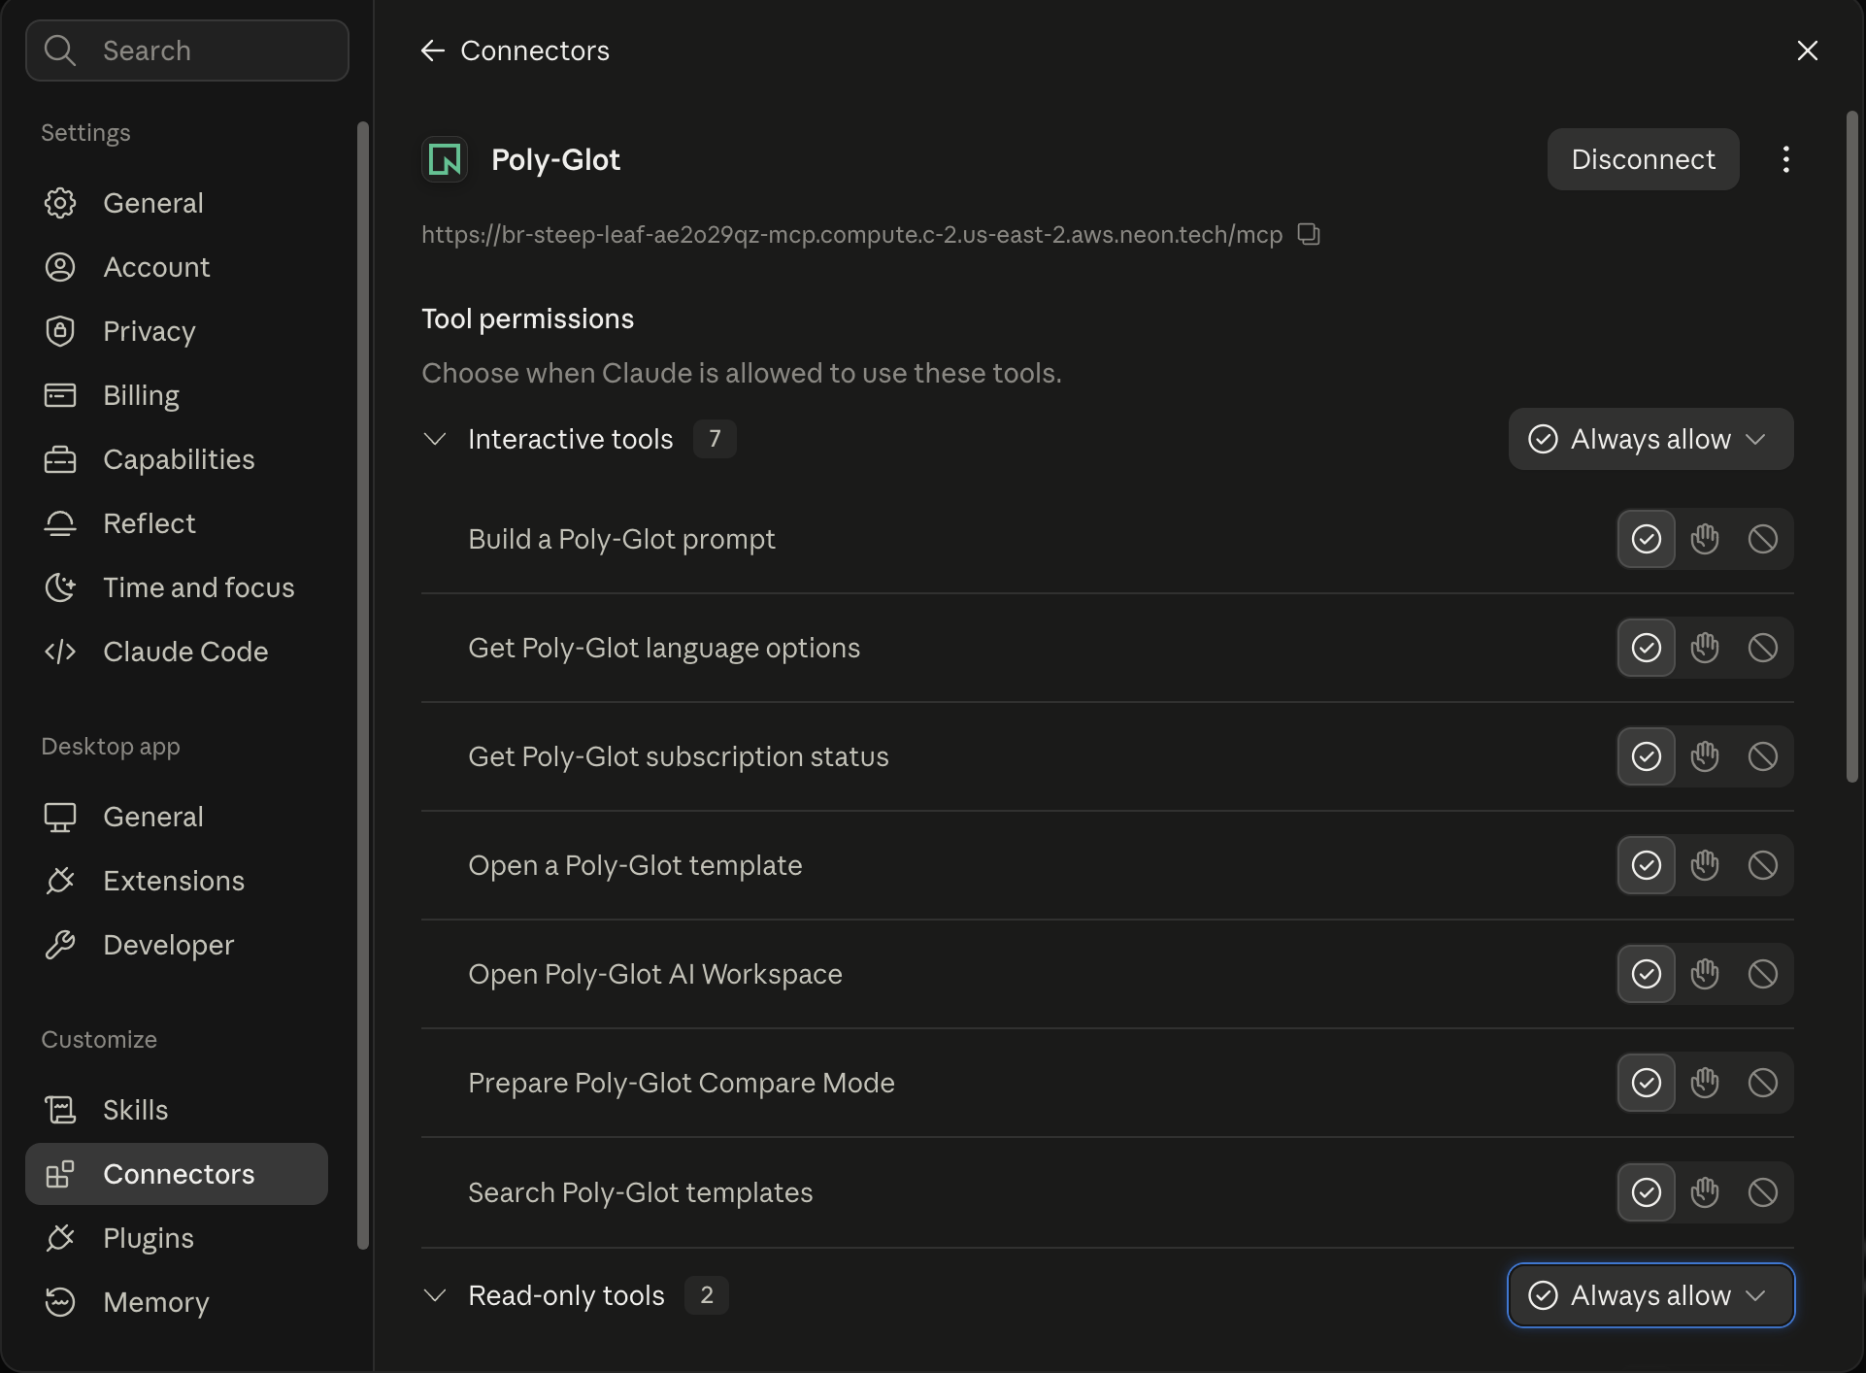The width and height of the screenshot is (1866, 1373).
Task: Block Search Poly-Glot templates tool
Action: (1763, 1192)
